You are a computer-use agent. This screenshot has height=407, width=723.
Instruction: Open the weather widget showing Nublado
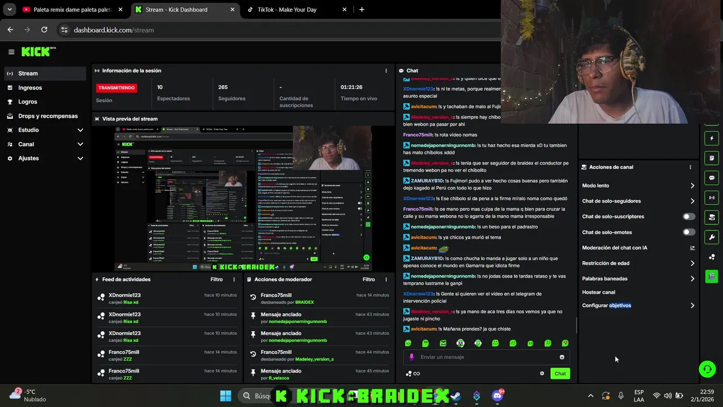point(27,395)
